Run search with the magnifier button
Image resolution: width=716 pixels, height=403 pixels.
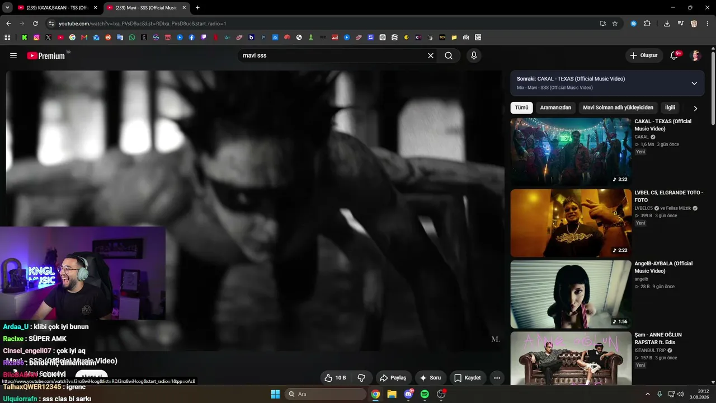coord(449,55)
